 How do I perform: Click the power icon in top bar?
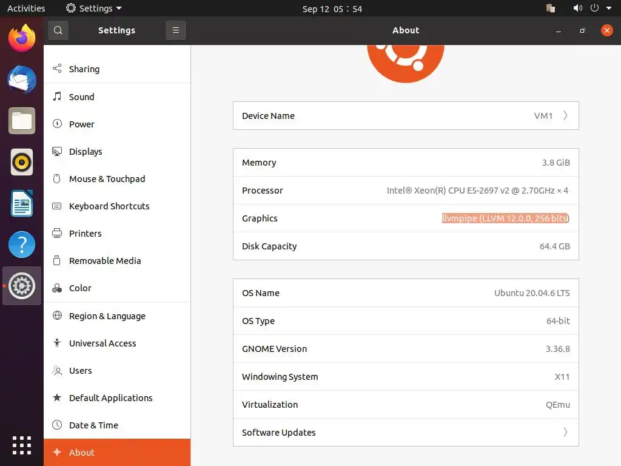[594, 8]
